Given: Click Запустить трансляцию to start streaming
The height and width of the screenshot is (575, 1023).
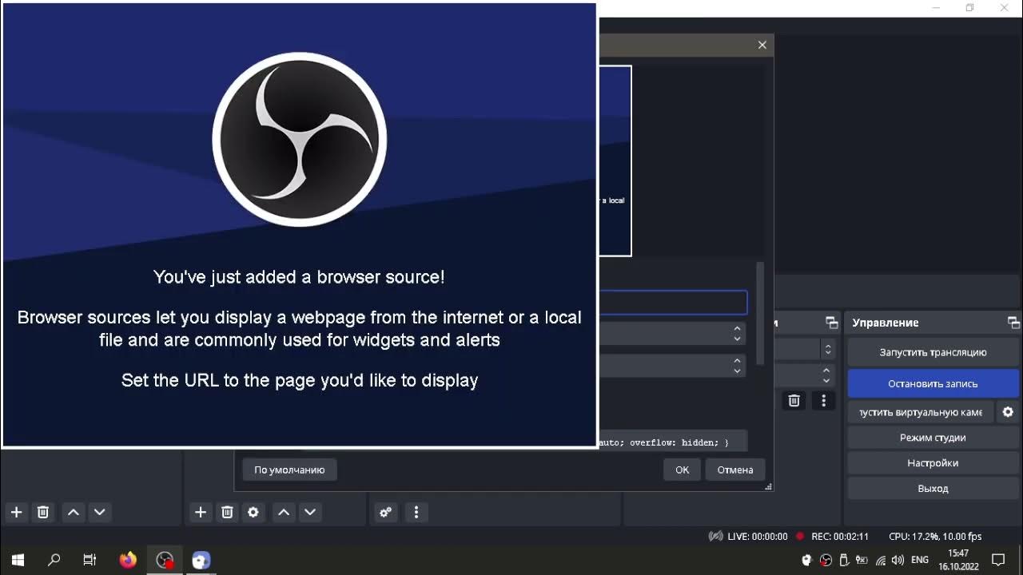Looking at the screenshot, I should (x=933, y=352).
